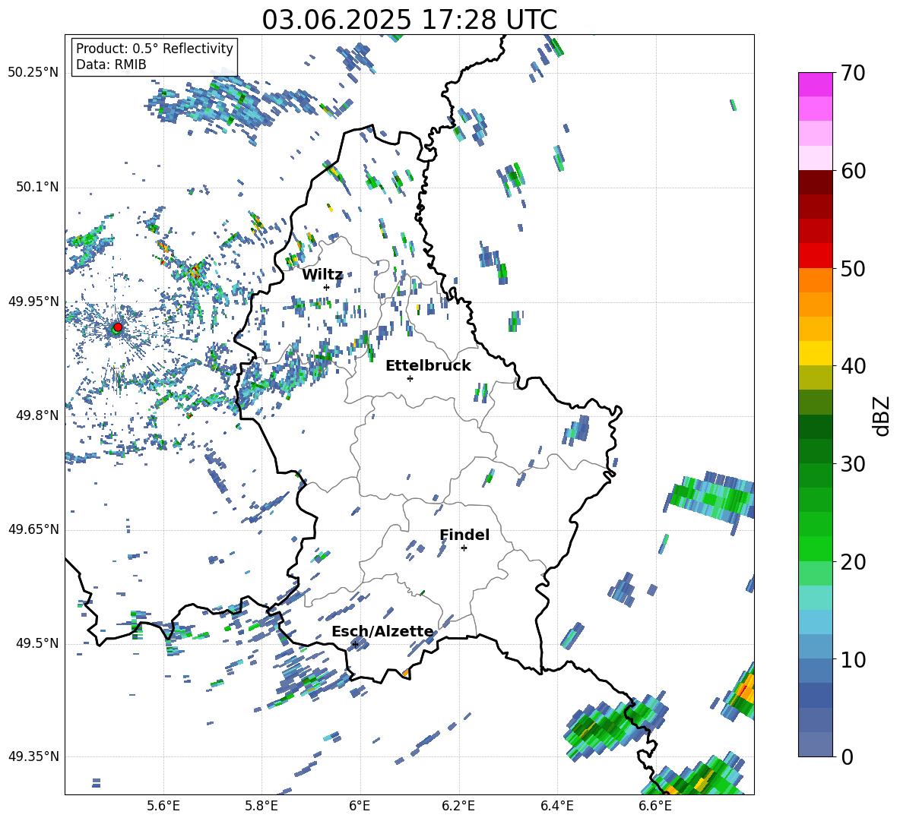Viewport: 900px width, 821px height.
Task: Click the 10 dBZ colorbar tick label
Action: [x=853, y=659]
